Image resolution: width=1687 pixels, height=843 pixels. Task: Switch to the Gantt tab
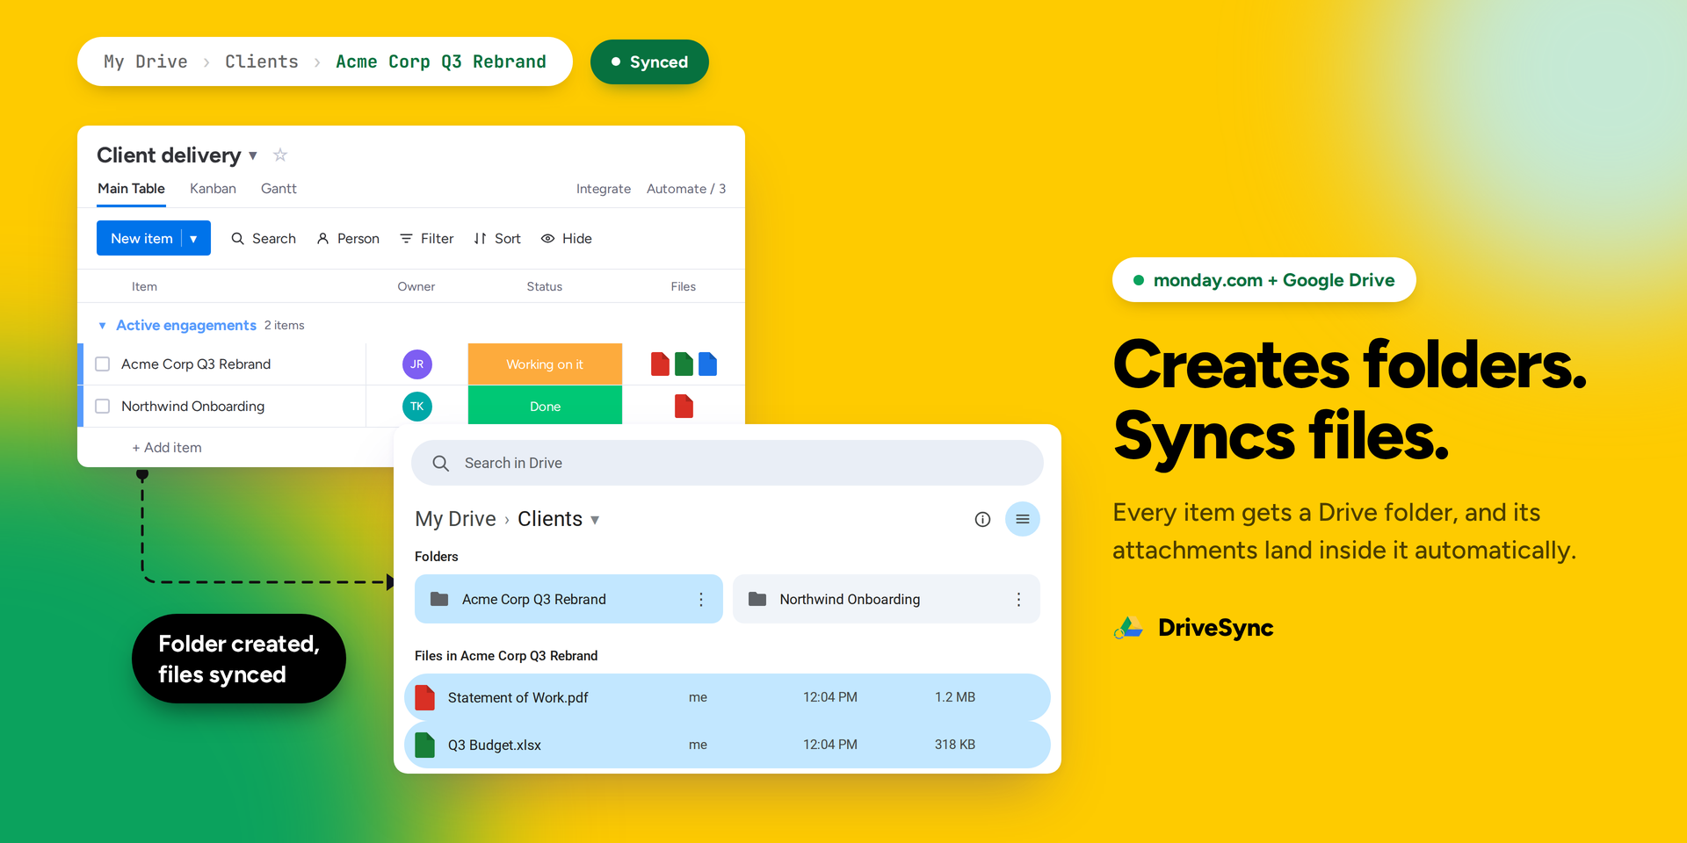click(279, 189)
